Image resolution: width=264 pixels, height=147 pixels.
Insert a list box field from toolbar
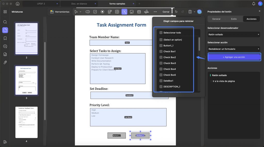tap(117, 12)
